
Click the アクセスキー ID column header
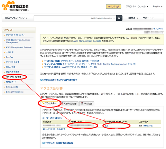coord(78,122)
